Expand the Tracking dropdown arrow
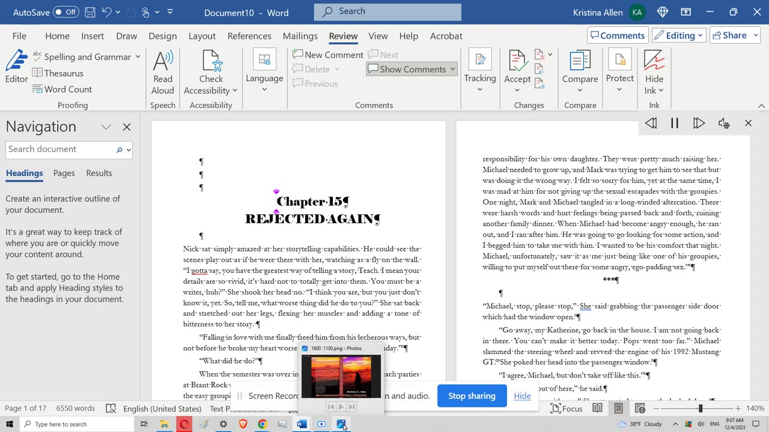 coord(480,90)
